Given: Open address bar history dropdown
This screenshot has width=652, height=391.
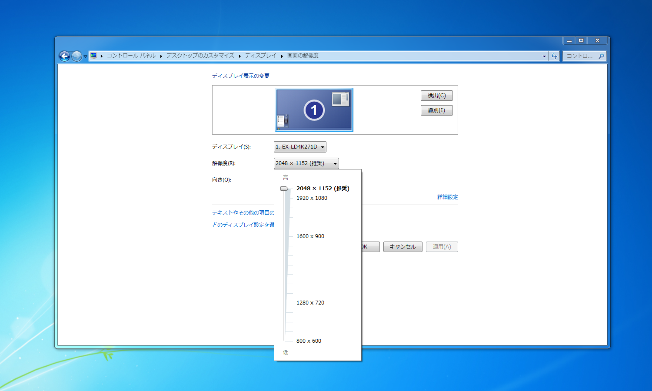Looking at the screenshot, I should [544, 56].
